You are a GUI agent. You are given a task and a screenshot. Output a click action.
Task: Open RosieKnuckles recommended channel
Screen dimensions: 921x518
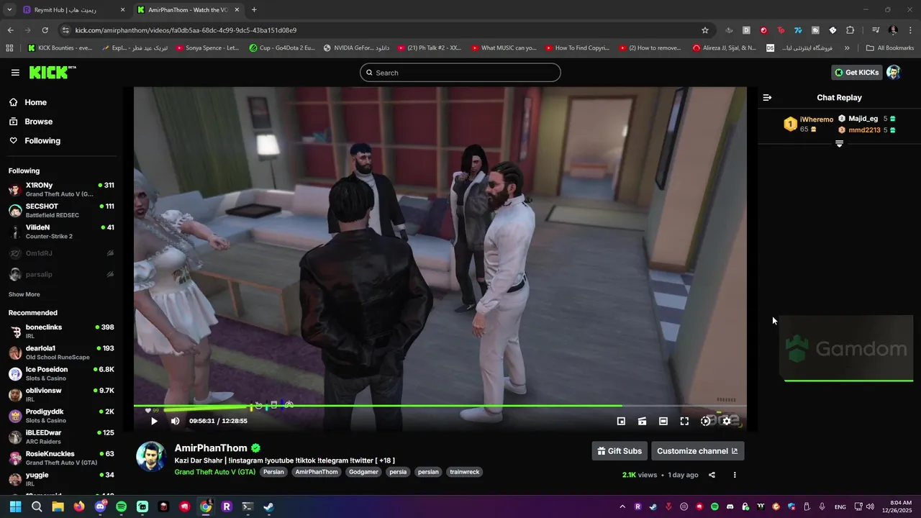62,458
